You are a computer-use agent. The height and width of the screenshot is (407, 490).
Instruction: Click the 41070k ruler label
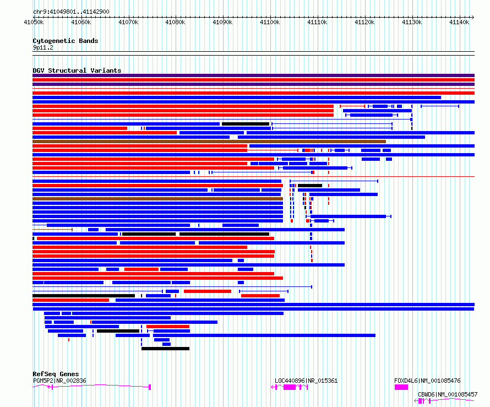[128, 22]
